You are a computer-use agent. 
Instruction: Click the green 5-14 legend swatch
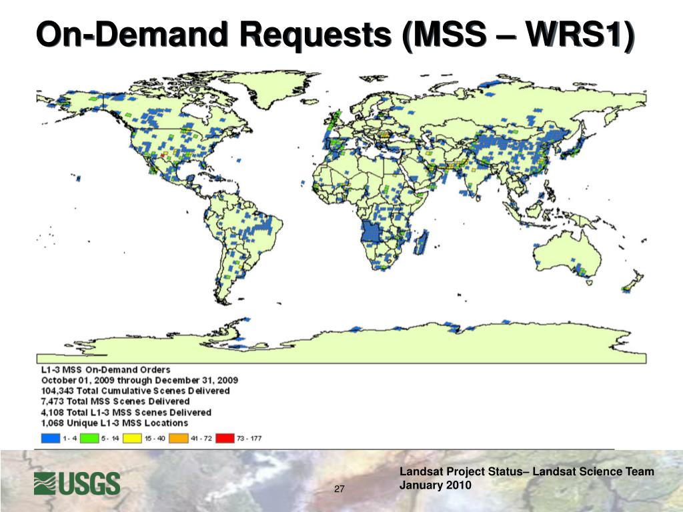(x=89, y=438)
